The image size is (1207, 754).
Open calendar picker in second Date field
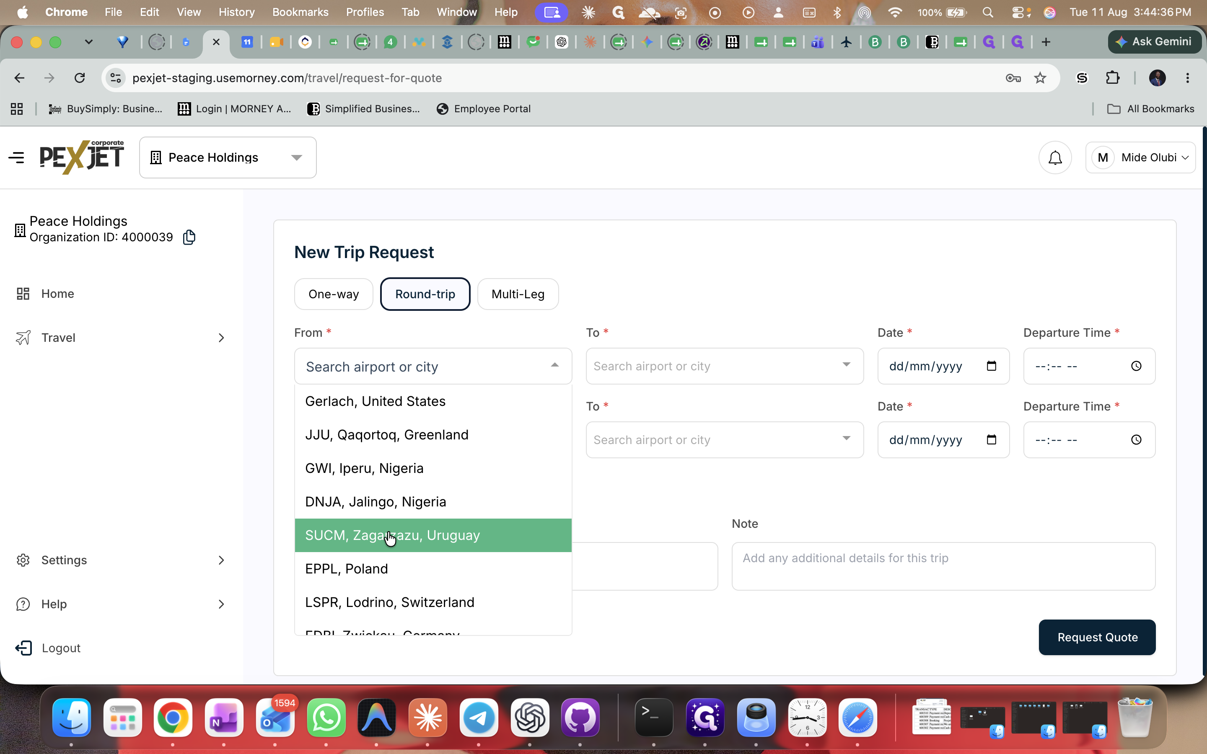pyautogui.click(x=991, y=440)
